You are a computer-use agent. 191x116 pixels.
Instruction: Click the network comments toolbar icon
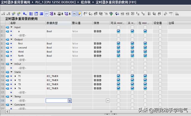click(59, 14)
